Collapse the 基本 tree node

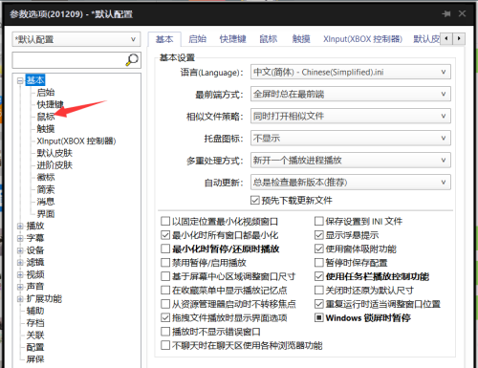pos(20,80)
